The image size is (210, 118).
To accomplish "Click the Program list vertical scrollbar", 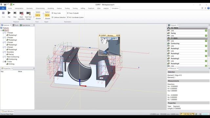I will 209,46.
